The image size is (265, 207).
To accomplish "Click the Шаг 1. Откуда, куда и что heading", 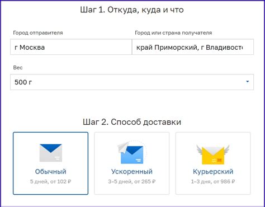I will click(132, 10).
